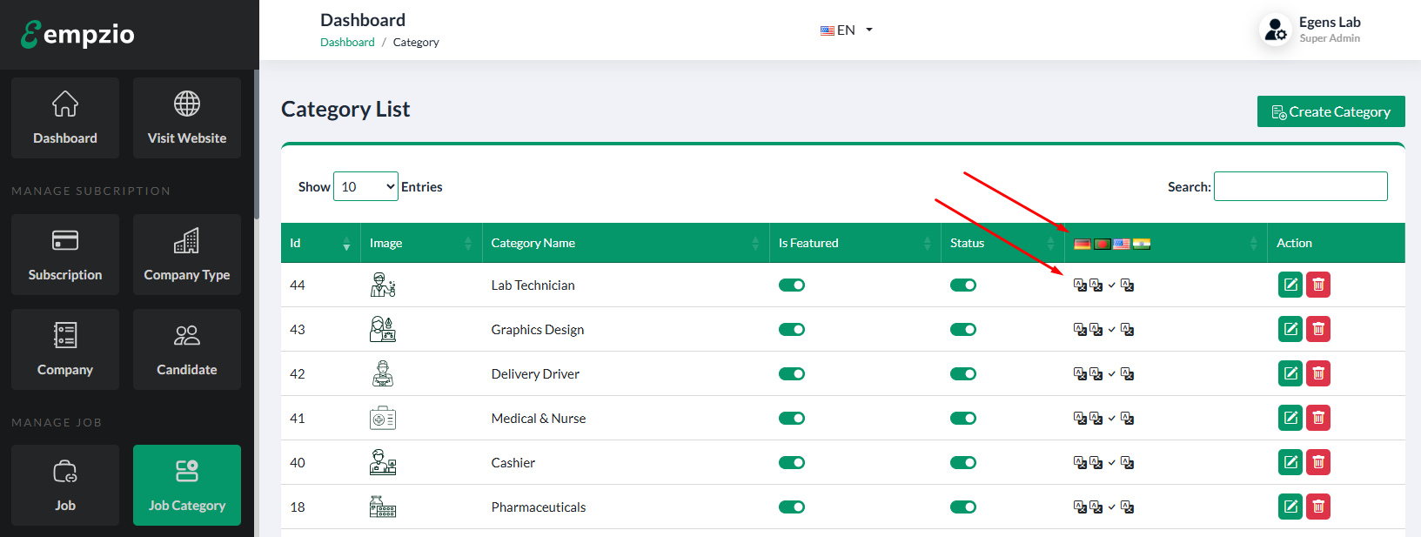
Task: Click the Search input field
Action: tap(1300, 186)
